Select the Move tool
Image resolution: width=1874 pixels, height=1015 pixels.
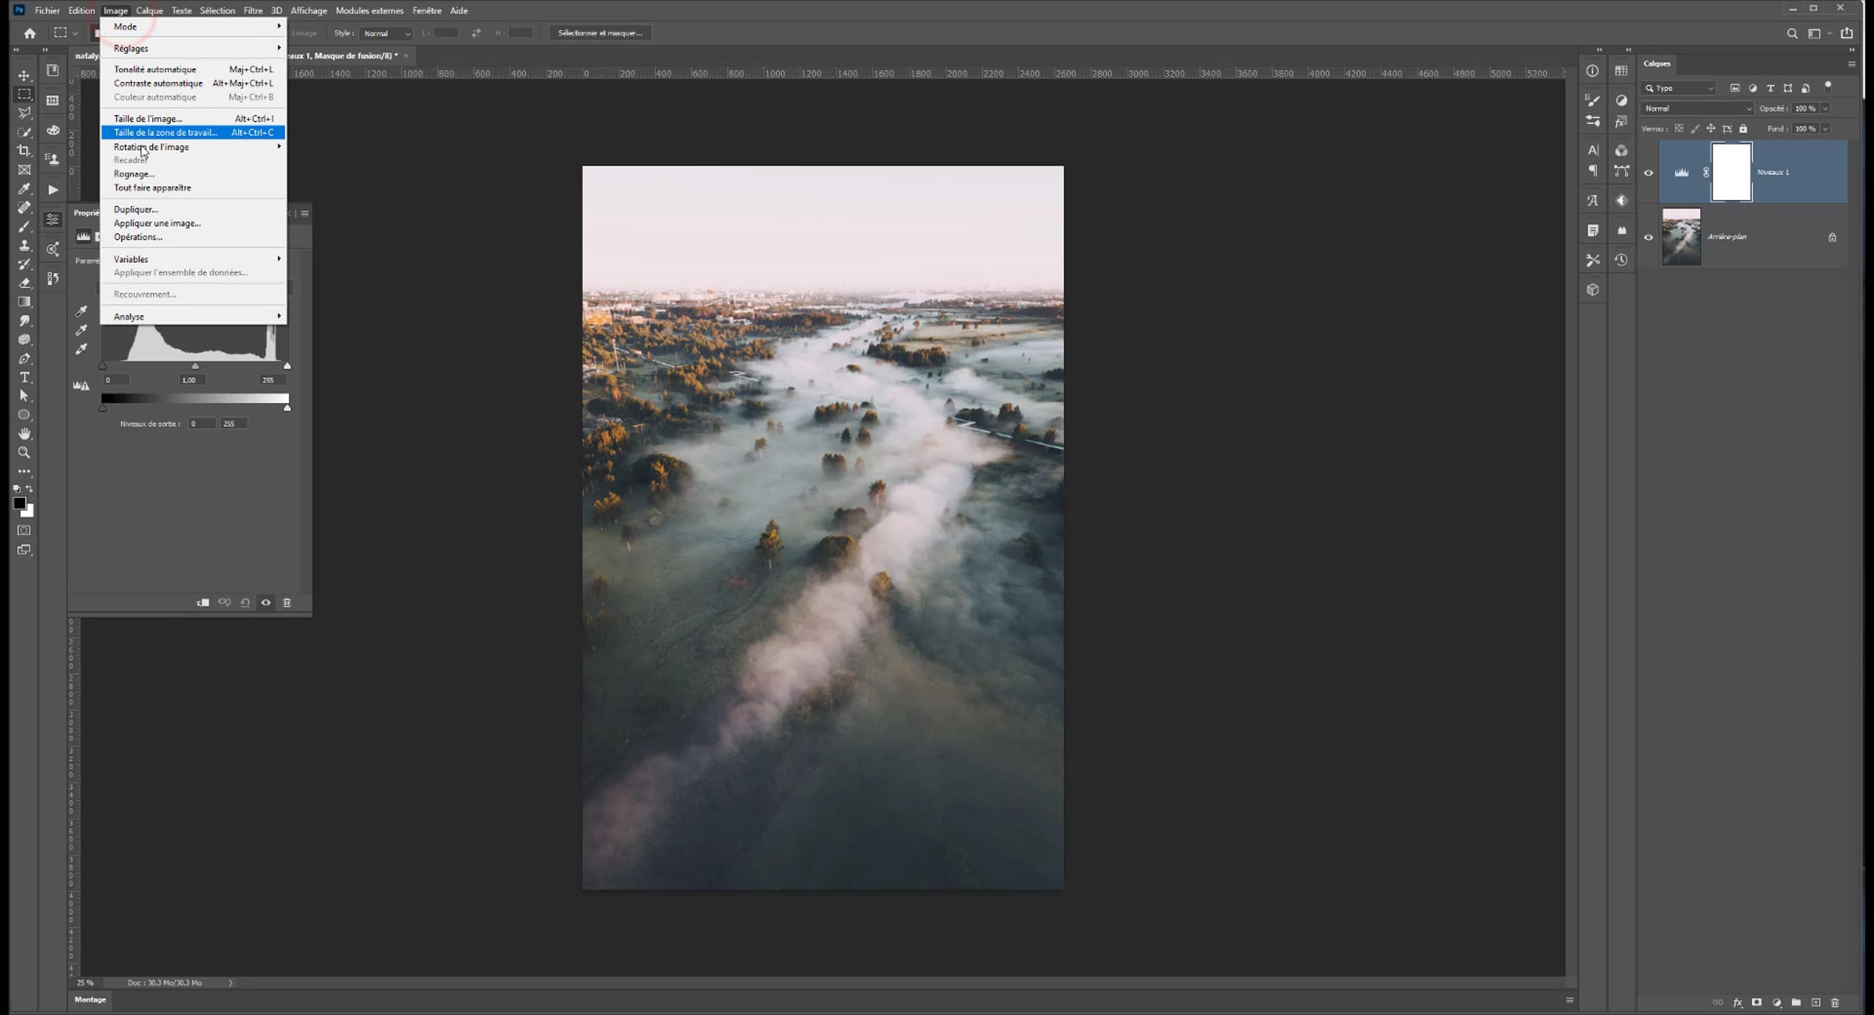[x=24, y=76]
